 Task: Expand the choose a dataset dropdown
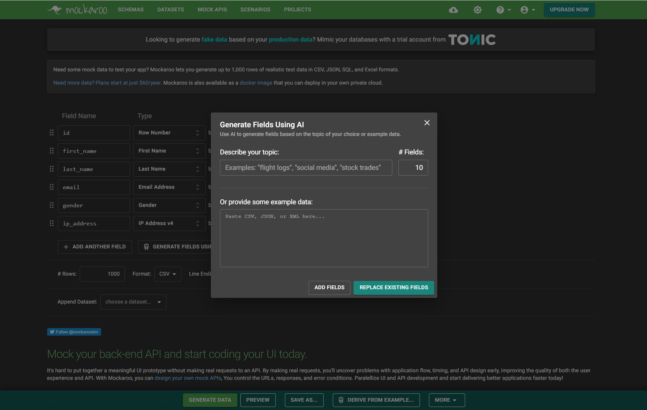pos(133,302)
